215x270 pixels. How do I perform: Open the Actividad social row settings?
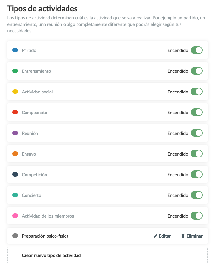pos(97,92)
